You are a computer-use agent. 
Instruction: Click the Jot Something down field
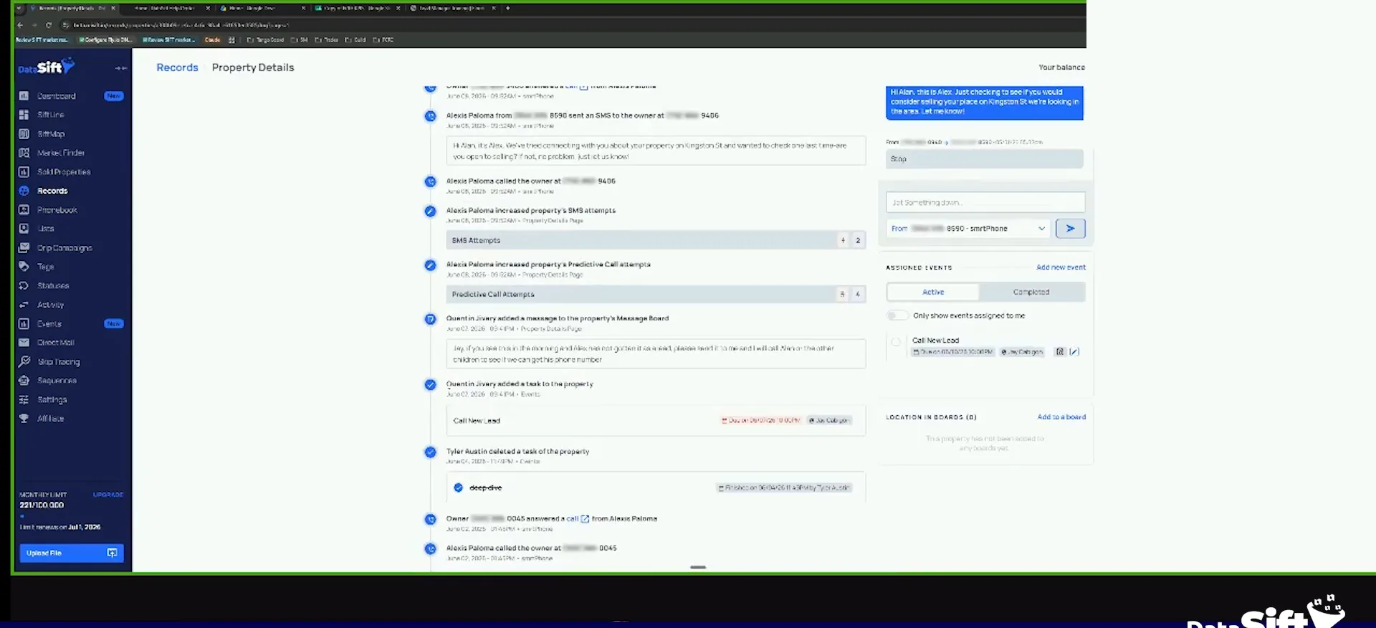coord(985,202)
